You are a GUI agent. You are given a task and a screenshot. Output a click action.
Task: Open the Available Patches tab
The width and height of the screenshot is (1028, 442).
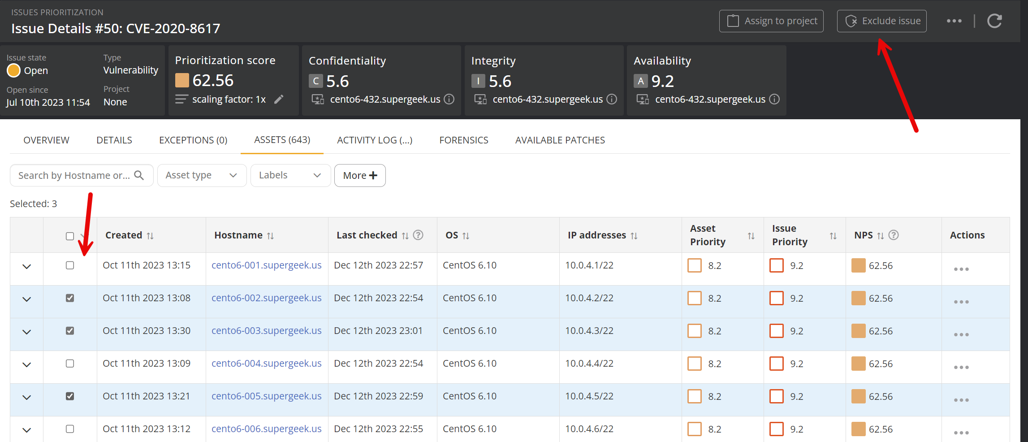pos(560,140)
